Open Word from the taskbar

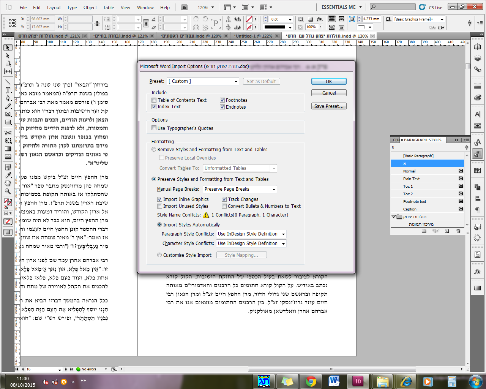[x=334, y=381]
